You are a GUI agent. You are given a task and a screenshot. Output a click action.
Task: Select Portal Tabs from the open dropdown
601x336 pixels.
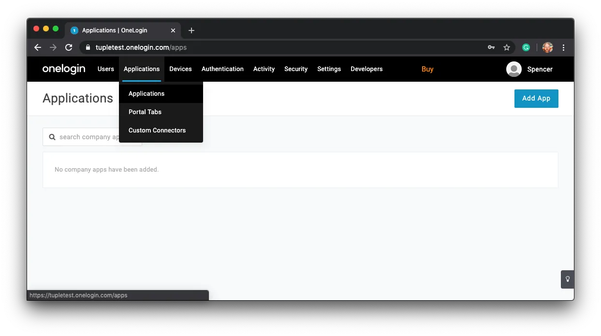coord(145,112)
